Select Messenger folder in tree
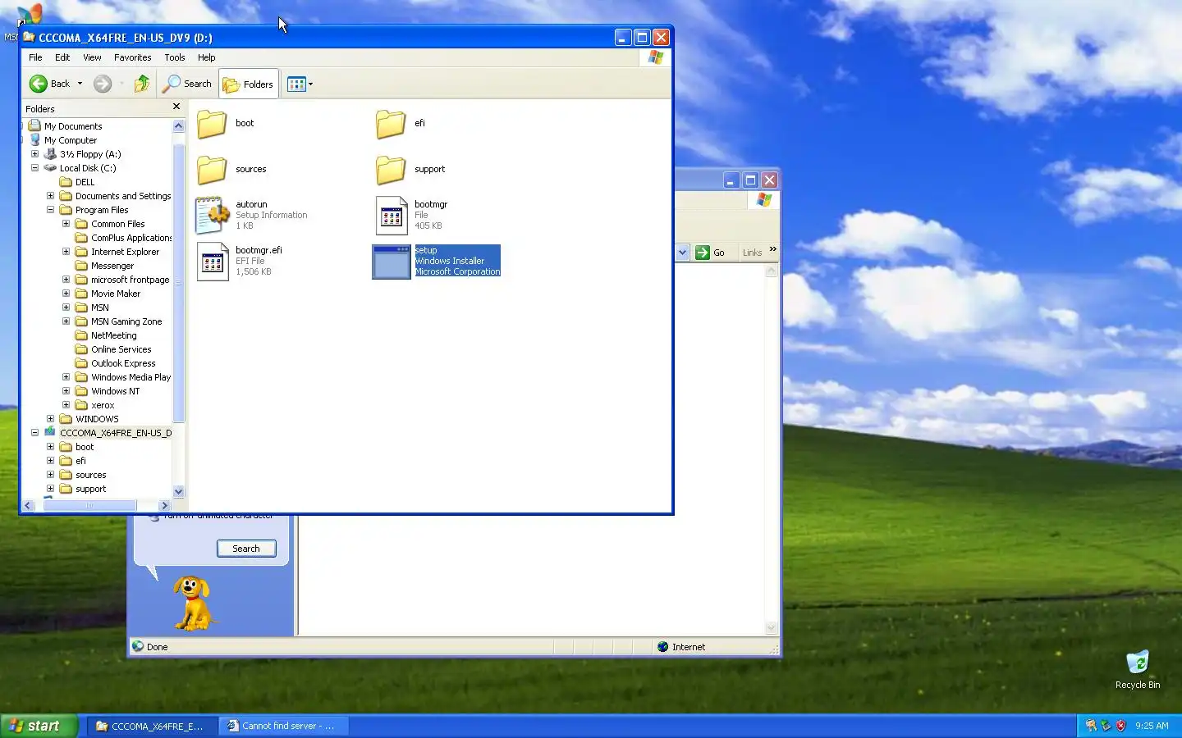 click(x=112, y=266)
